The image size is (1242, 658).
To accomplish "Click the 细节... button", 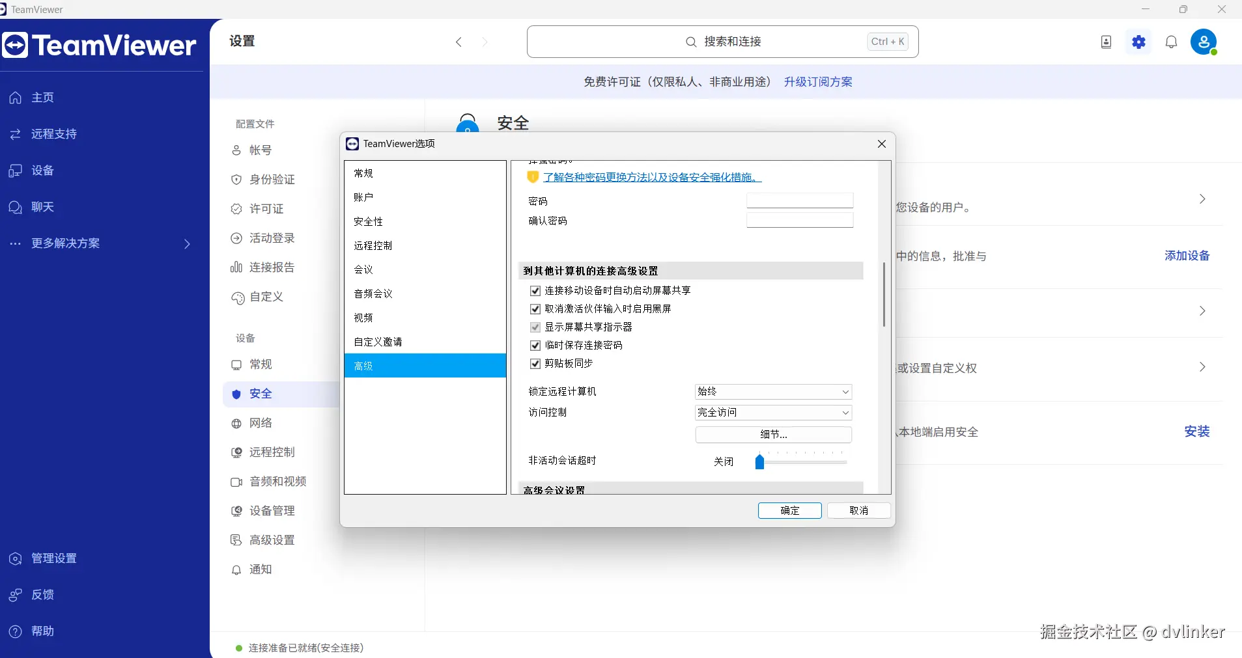I will pos(773,435).
